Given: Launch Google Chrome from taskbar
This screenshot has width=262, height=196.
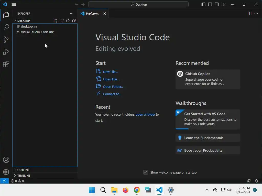Looking at the screenshot, I should (137, 190).
